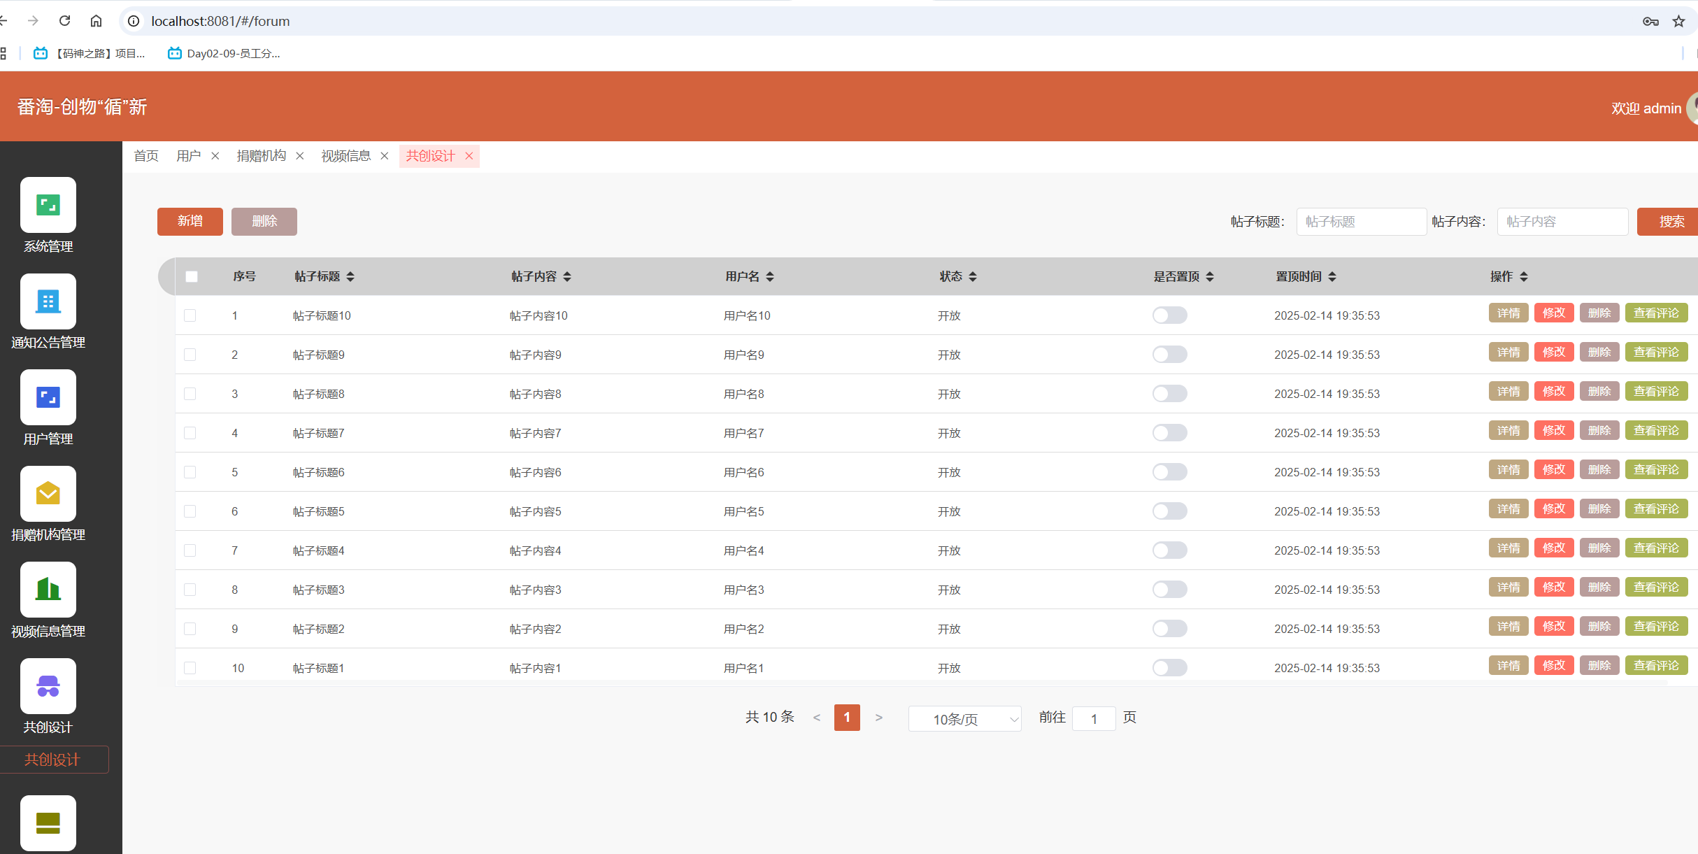Click 查看评论 for 帖子标题5
The image size is (1698, 854).
point(1656,509)
